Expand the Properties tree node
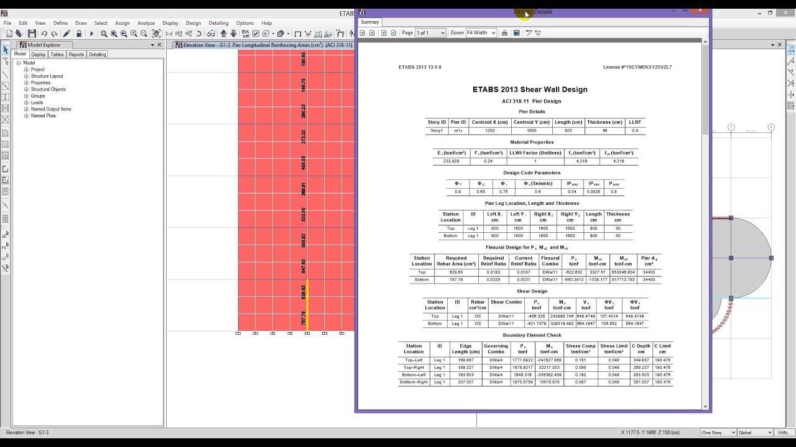796x447 pixels. (x=27, y=83)
